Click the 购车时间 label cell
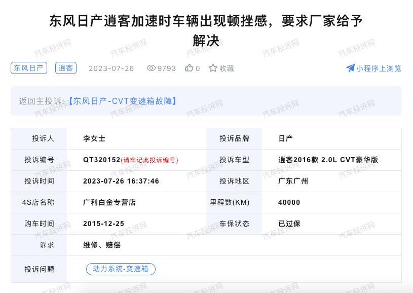Screen dimensions: 413x293 pos(39,224)
